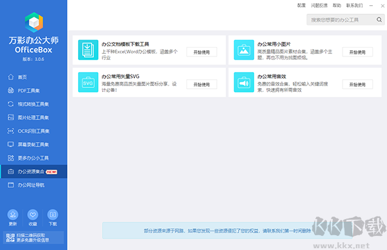Click the screen recording monitor icon
The image size is (387, 250).
(x=10, y=145)
